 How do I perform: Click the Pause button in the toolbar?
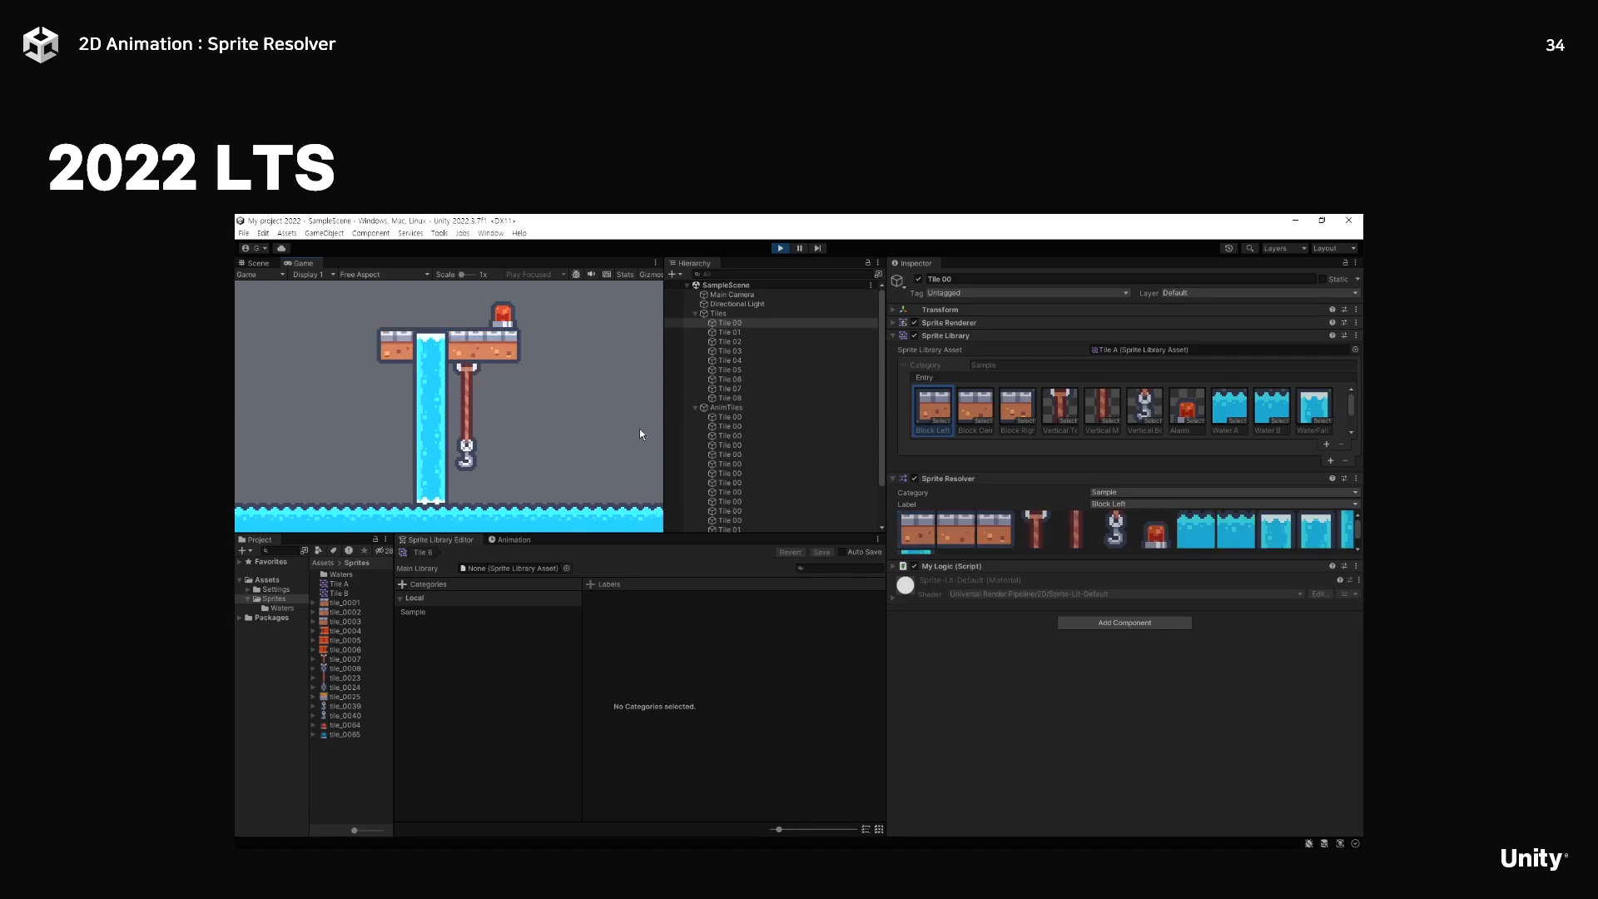point(799,248)
